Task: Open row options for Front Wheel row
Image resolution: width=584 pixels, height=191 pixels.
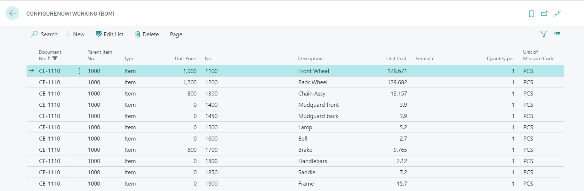Action: coord(79,71)
